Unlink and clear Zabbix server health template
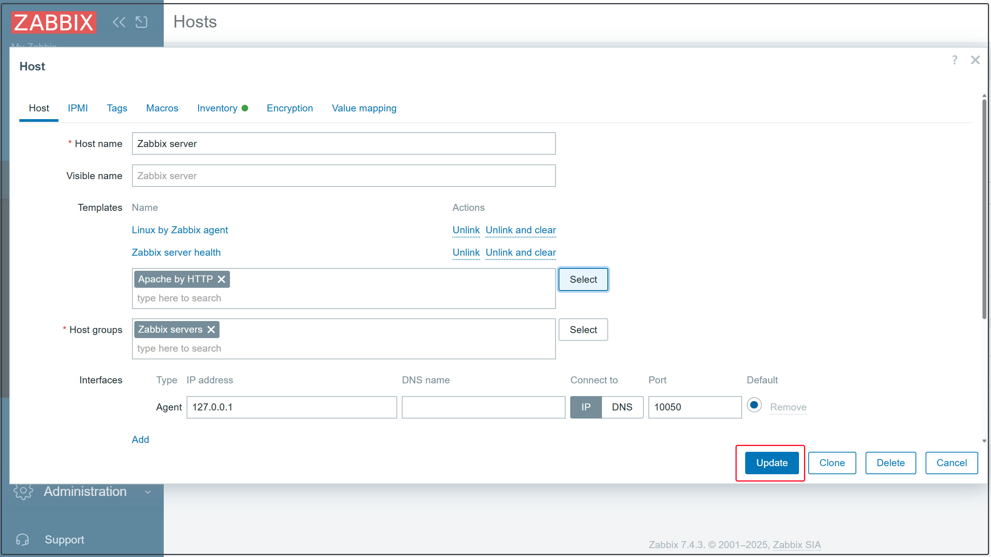The image size is (991, 557). tap(520, 253)
